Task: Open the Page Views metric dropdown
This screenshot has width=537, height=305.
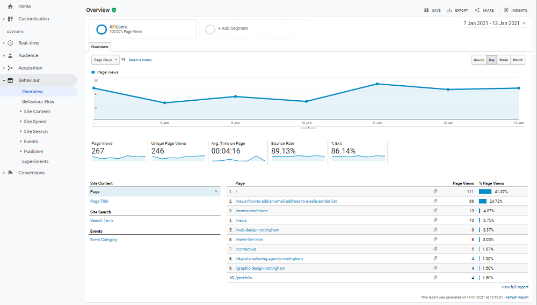Action: 105,60
